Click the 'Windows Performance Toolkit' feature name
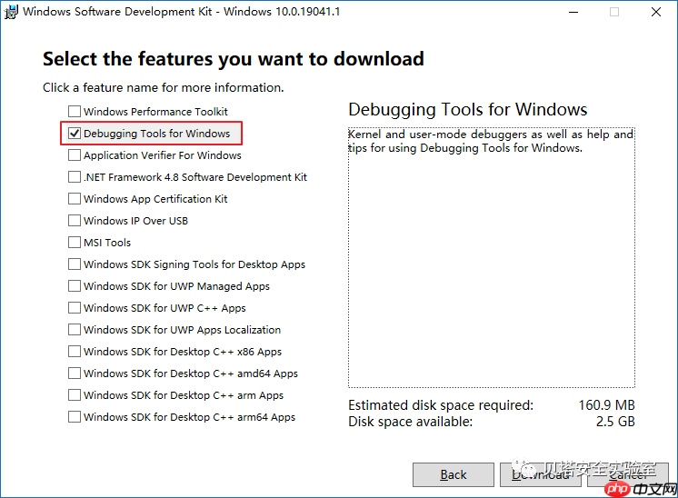This screenshot has width=678, height=498. [x=155, y=112]
